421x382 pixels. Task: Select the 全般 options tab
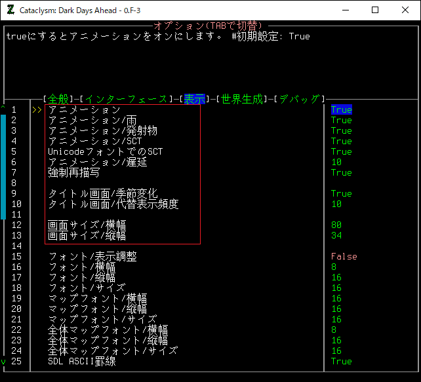[x=58, y=99]
